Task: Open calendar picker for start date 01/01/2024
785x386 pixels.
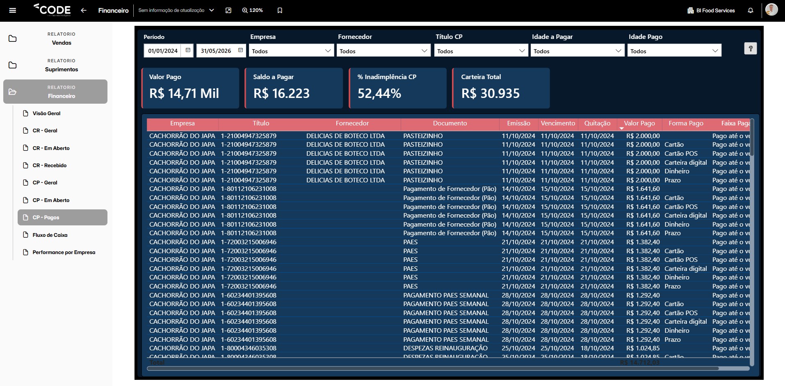Action: pyautogui.click(x=188, y=50)
